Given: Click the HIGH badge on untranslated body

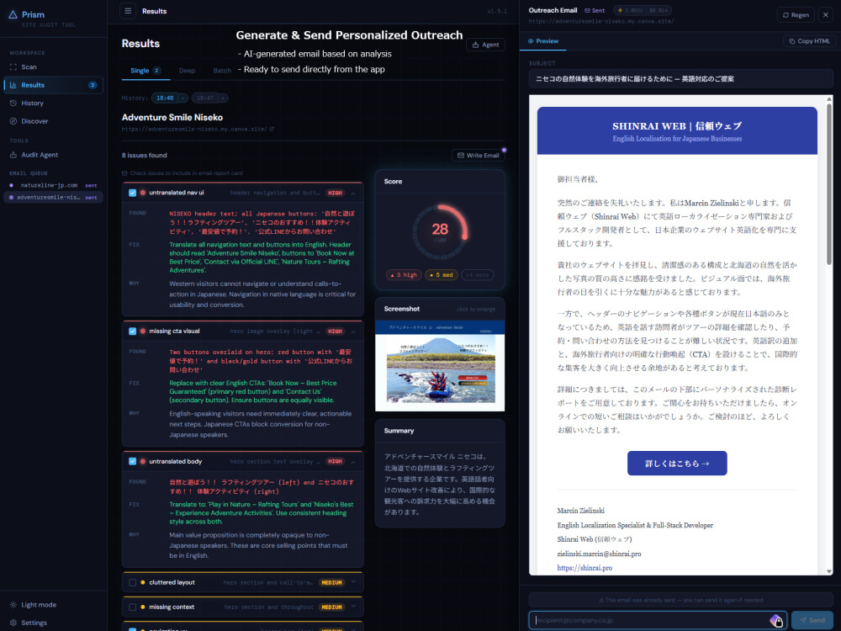Looking at the screenshot, I should [x=336, y=461].
